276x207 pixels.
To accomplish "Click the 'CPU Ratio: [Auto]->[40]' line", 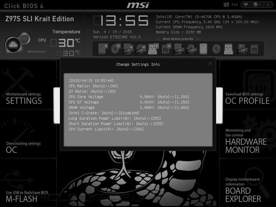I will click(x=93, y=86).
